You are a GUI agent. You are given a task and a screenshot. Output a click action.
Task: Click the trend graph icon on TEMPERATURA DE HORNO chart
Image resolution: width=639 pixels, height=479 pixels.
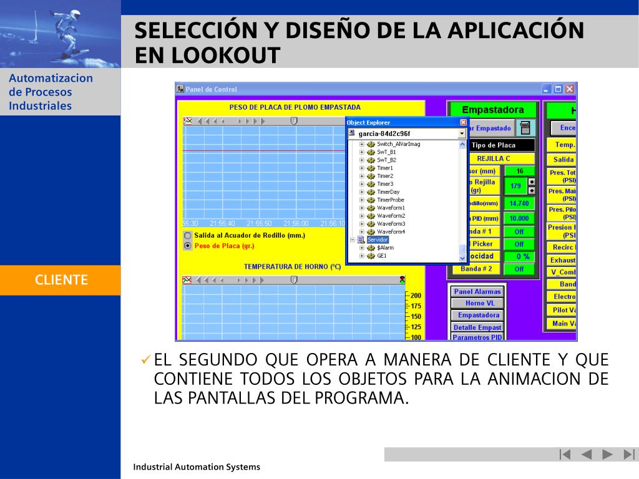[187, 280]
